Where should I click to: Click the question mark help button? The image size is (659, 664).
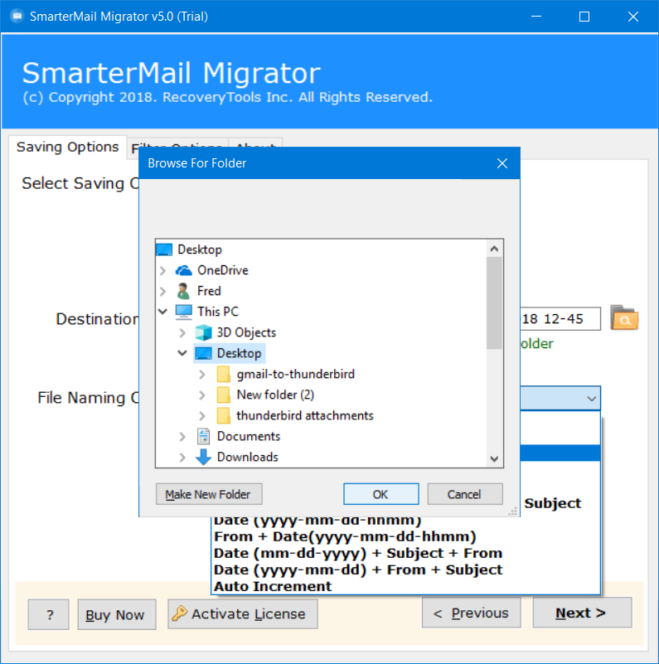(x=48, y=614)
